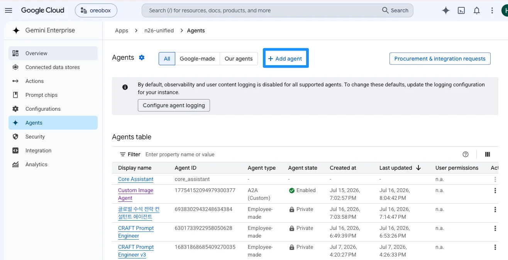The image size is (508, 260).
Task: Sort by Display name column header
Action: point(135,168)
